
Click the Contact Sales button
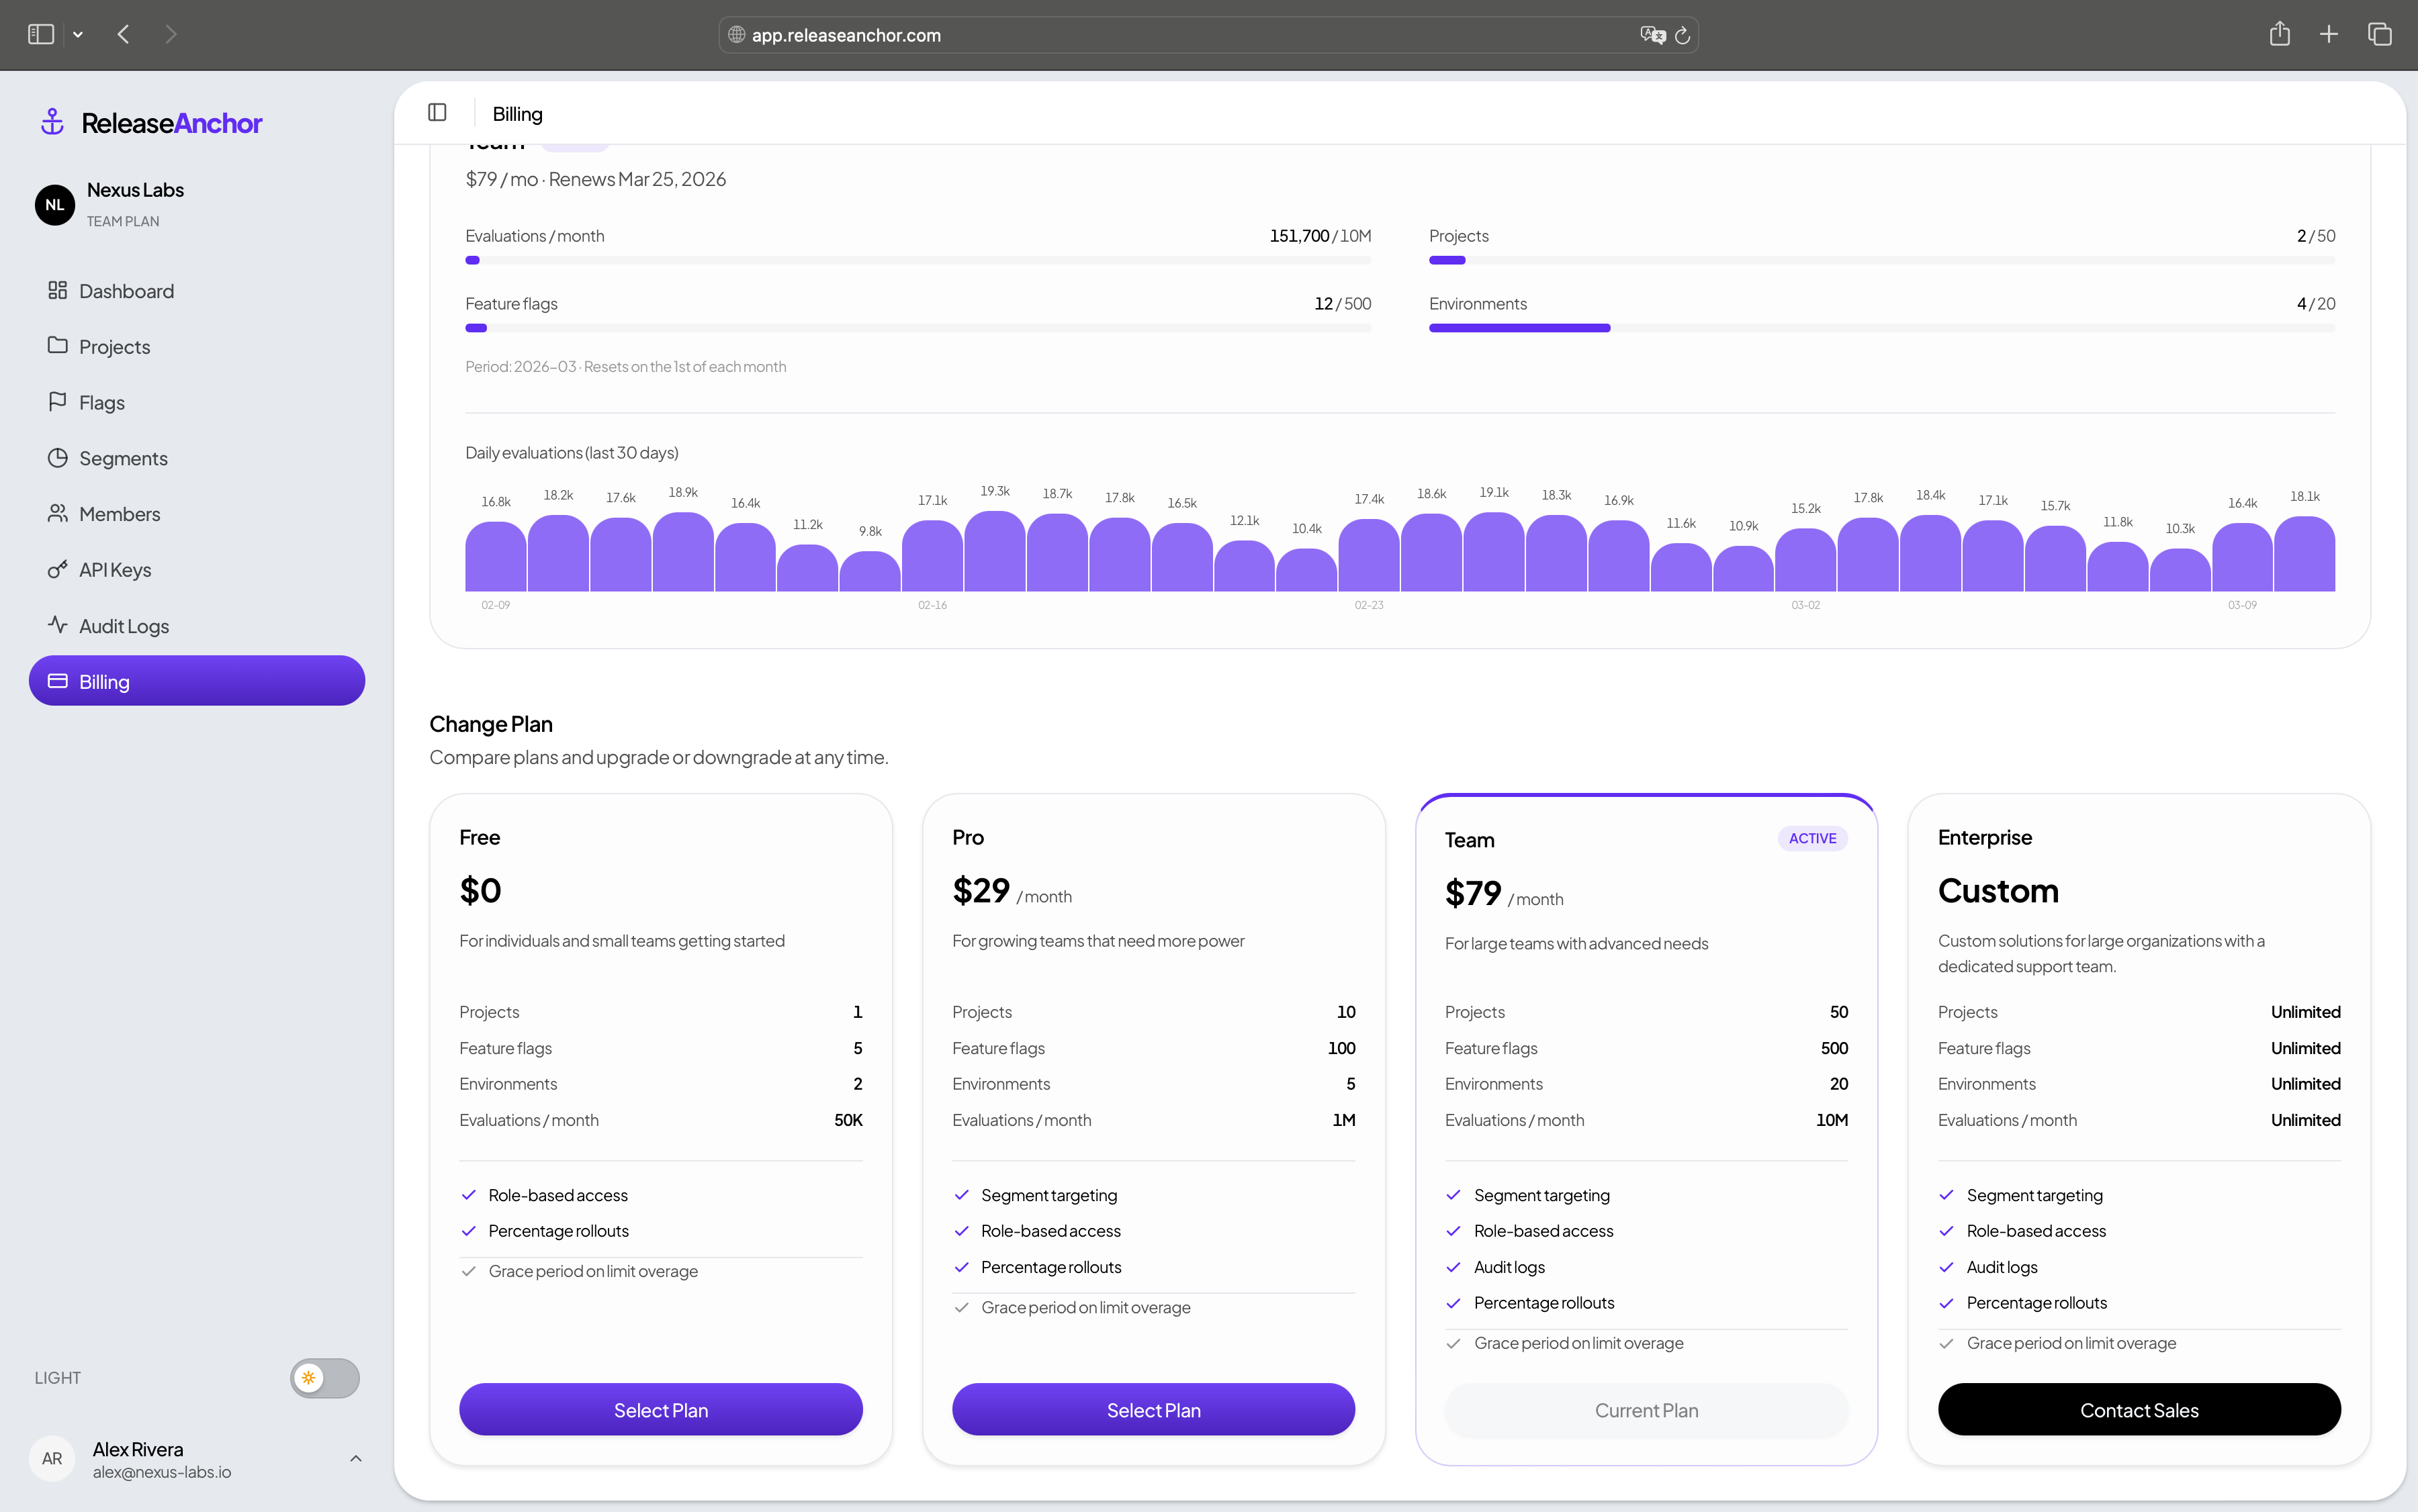(2139, 1410)
